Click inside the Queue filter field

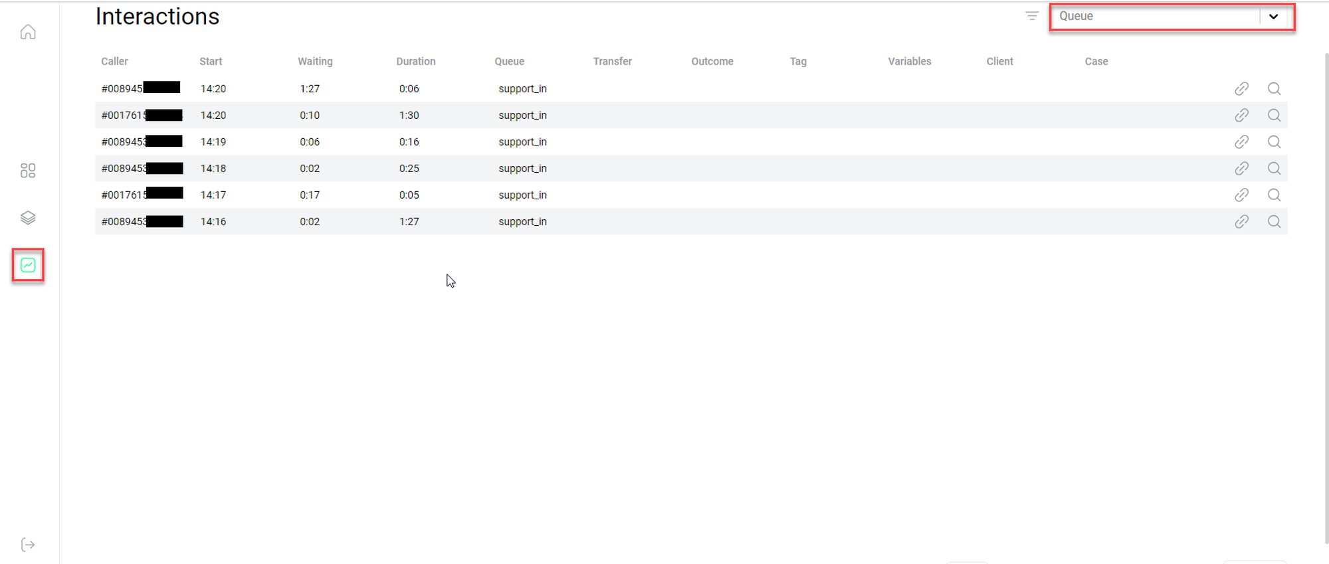pyautogui.click(x=1155, y=17)
